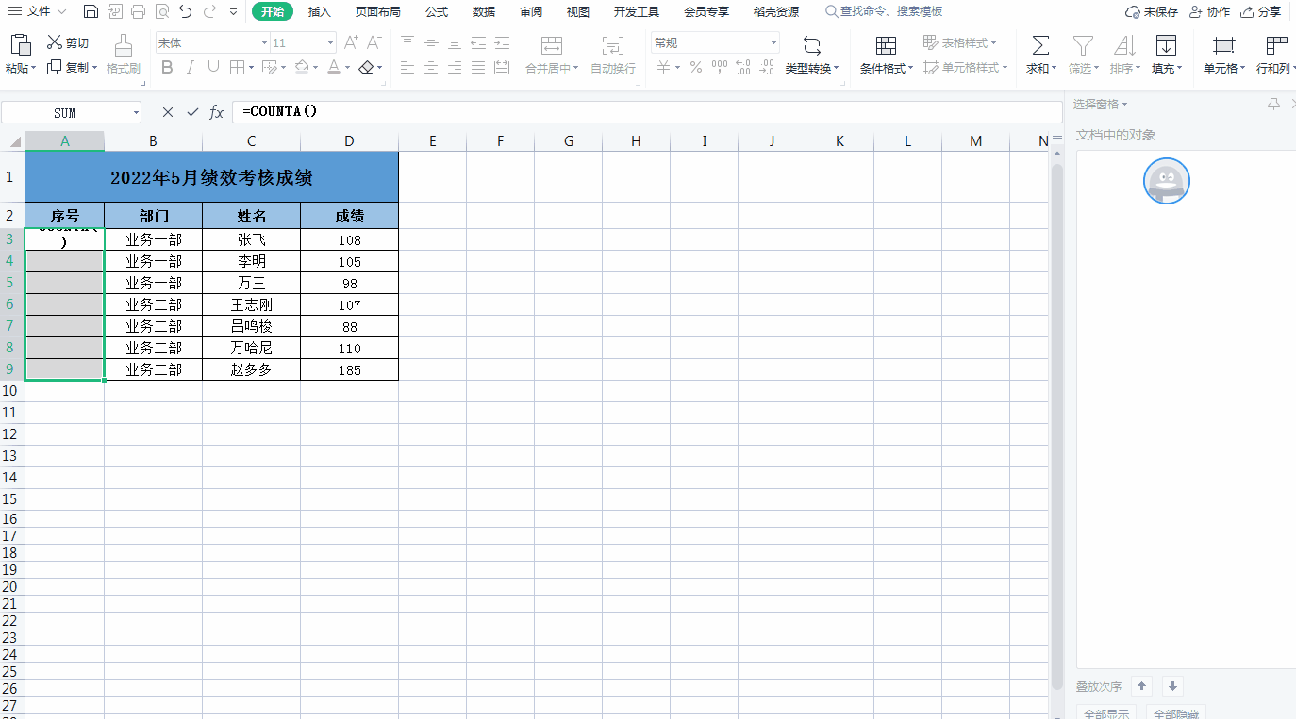Click the fill color bucket icon
Screen dimensions: 1296x719
click(302, 67)
